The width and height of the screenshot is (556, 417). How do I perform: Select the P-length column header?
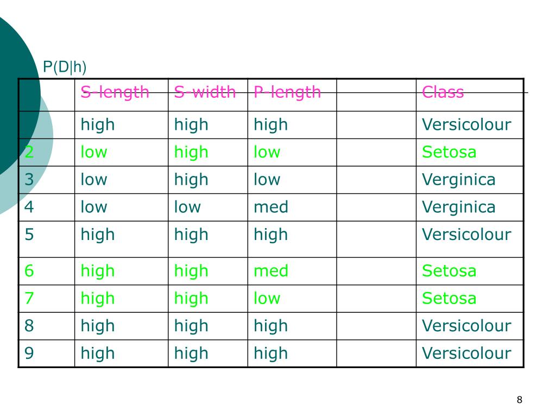click(x=287, y=92)
